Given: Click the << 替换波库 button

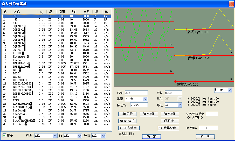Looking at the screenshot, I should pyautogui.click(x=168, y=128).
